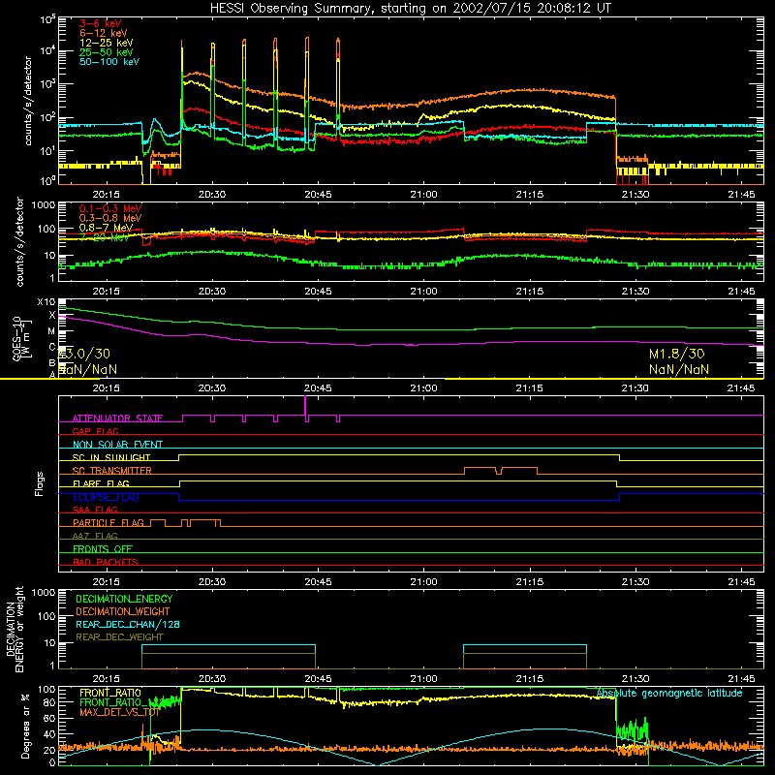Click the tall spike on ATTENUATOR_STATE trace
This screenshot has width=775, height=775.
point(305,407)
